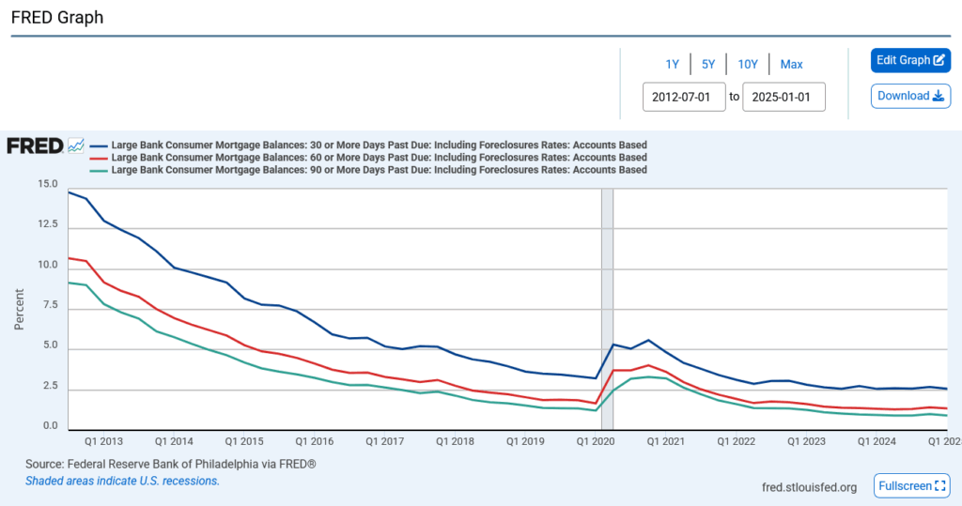Switch to the 10Y range
Viewport: 962px width, 506px height.
(x=748, y=64)
